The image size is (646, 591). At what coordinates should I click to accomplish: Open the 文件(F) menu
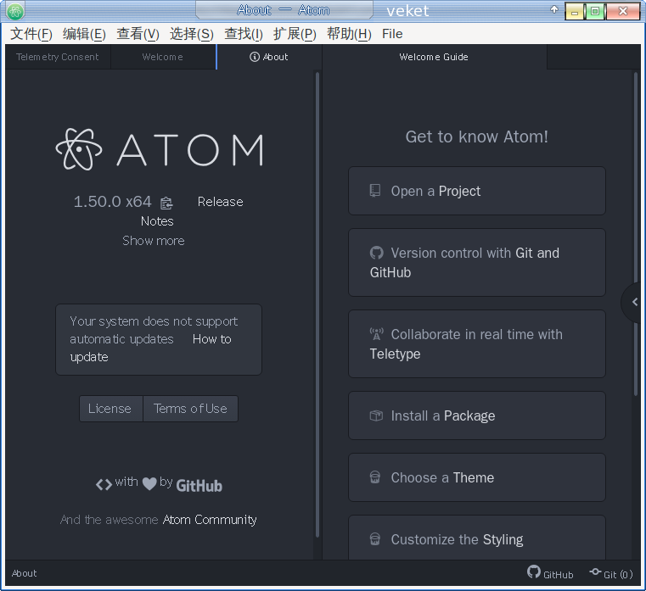pyautogui.click(x=31, y=34)
